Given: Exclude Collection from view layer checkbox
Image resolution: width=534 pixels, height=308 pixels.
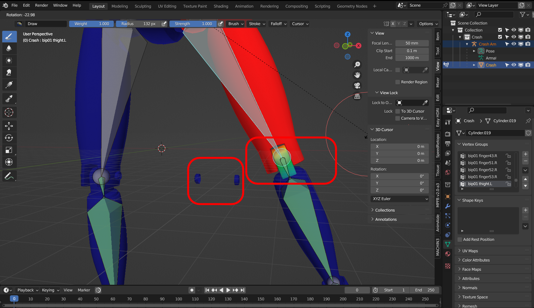Looking at the screenshot, I should point(500,30).
